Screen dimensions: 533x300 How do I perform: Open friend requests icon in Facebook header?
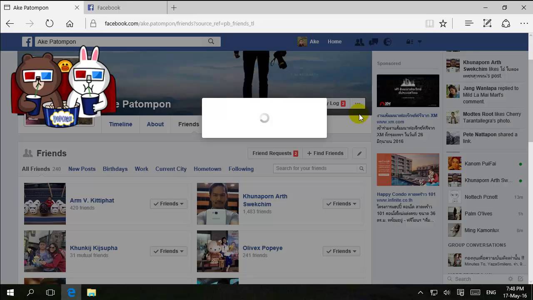click(359, 42)
